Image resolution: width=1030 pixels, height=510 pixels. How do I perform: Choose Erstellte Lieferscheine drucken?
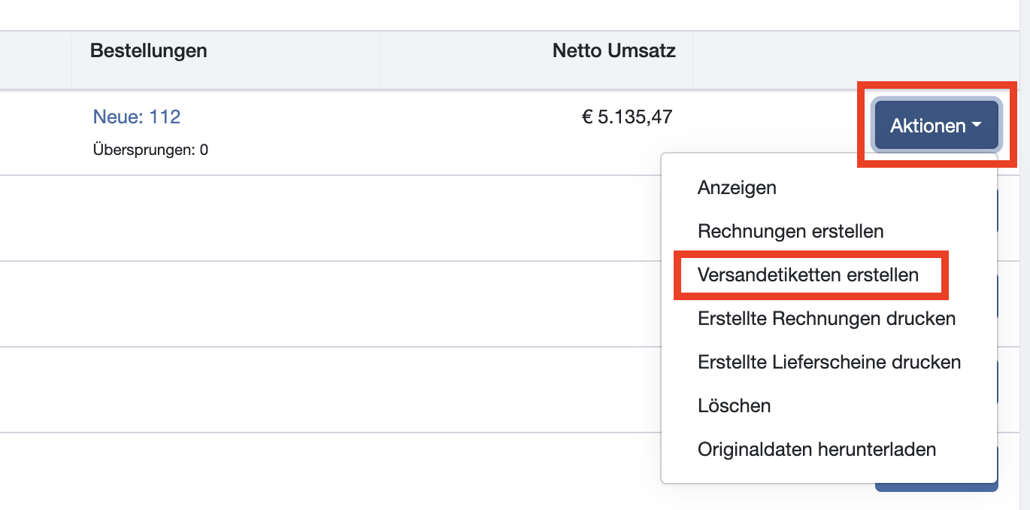829,362
